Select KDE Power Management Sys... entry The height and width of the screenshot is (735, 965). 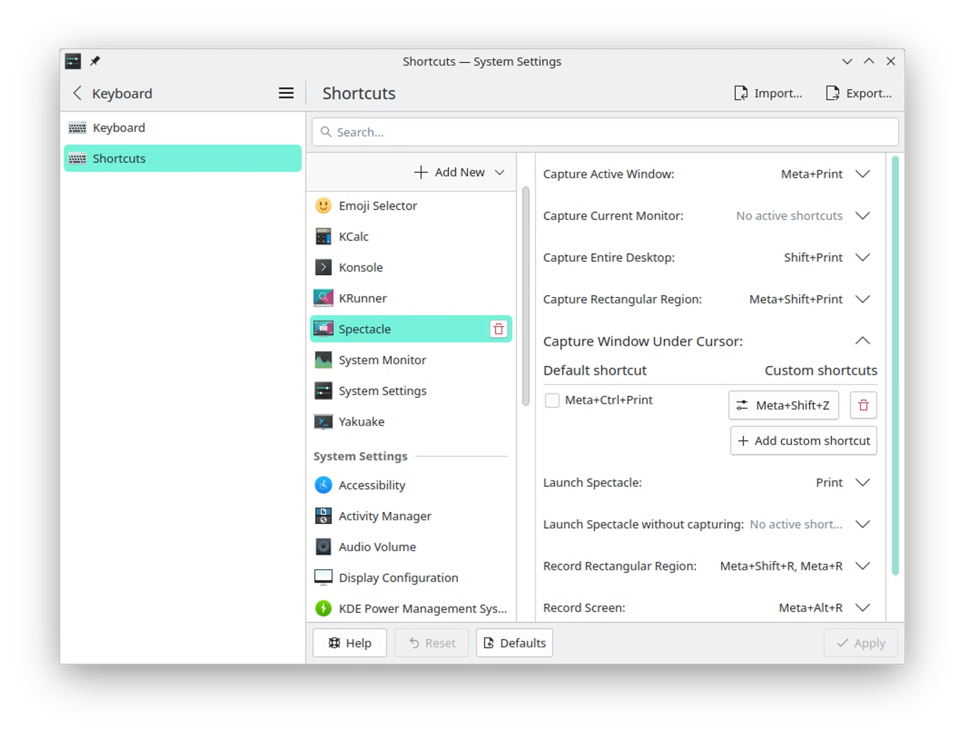410,608
